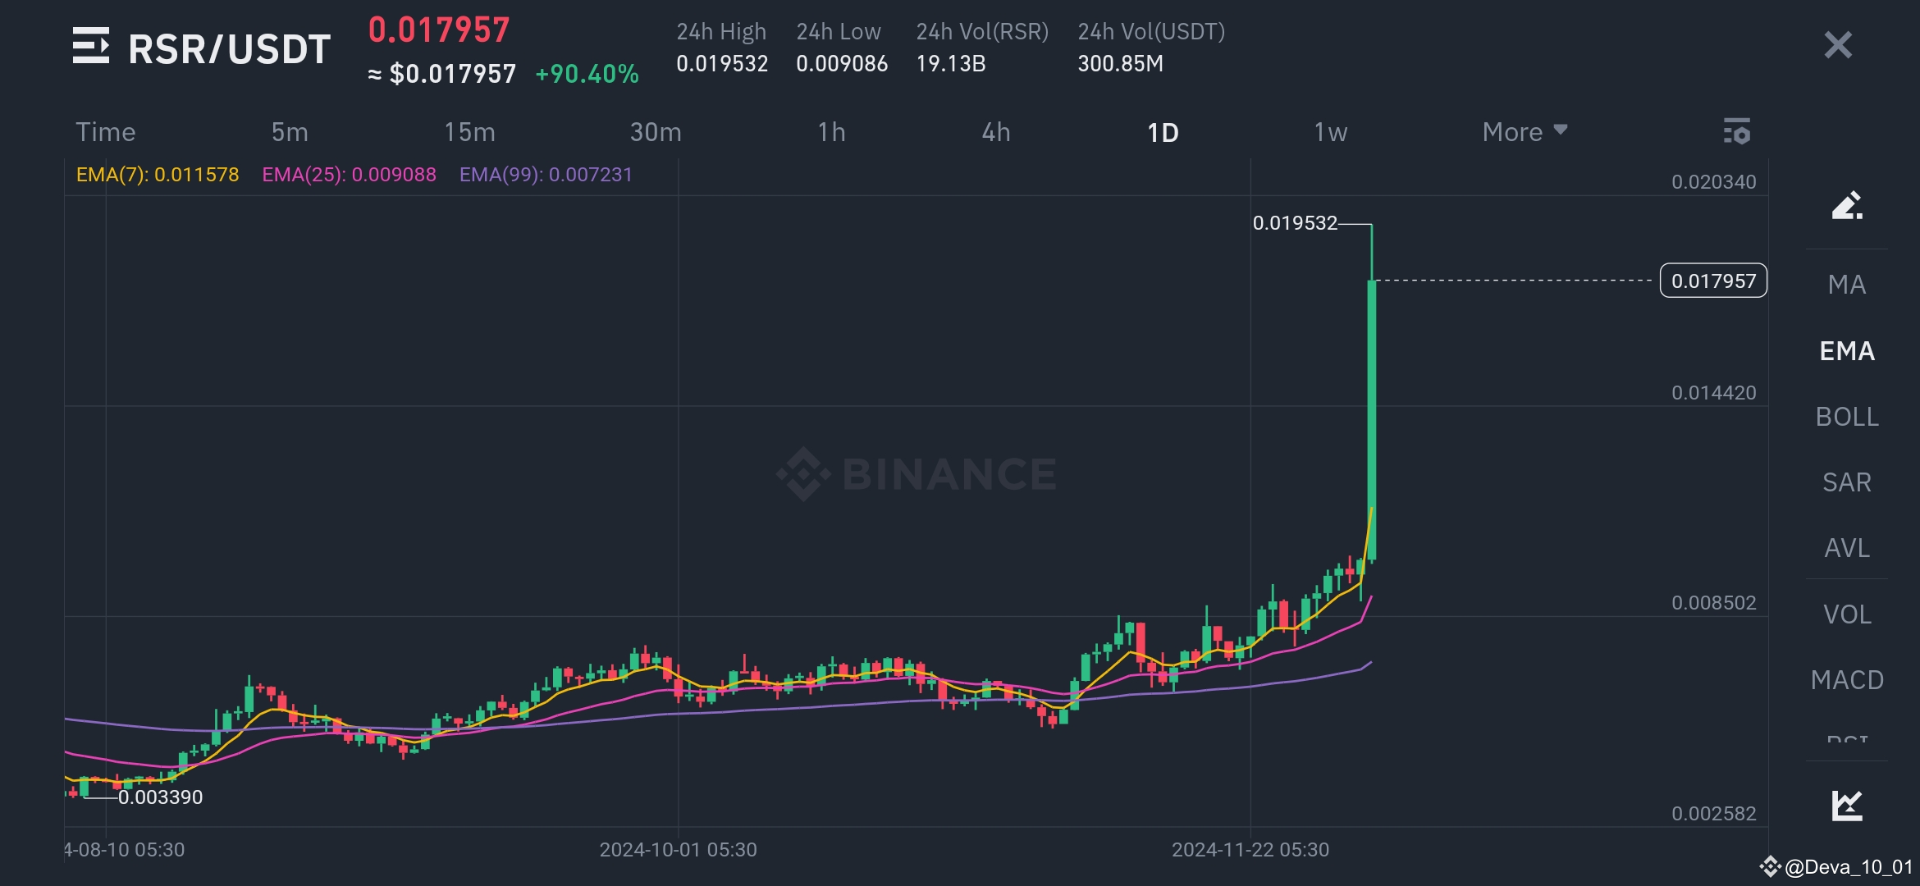Toggle the AVL indicator
1920x886 pixels.
click(1847, 548)
